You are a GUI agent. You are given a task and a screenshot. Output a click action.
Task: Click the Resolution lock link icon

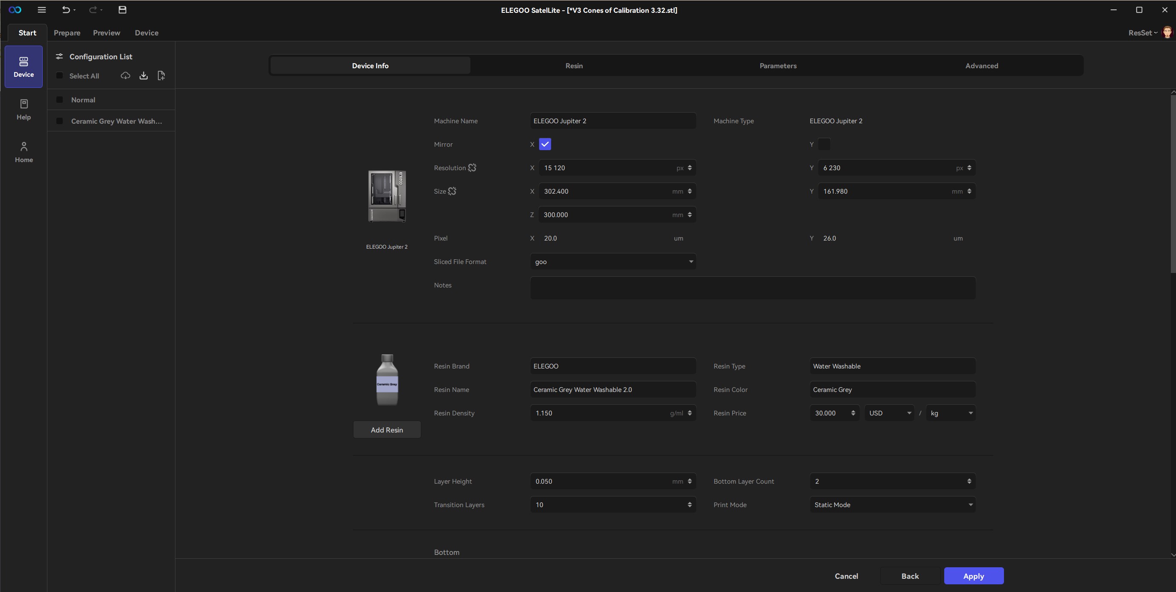tap(472, 168)
